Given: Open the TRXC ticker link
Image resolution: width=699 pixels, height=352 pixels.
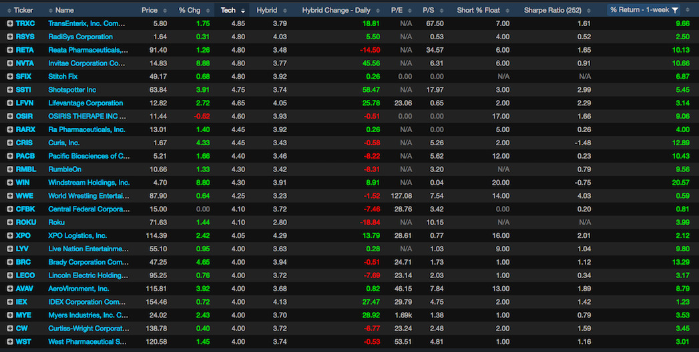Looking at the screenshot, I should click(x=25, y=23).
